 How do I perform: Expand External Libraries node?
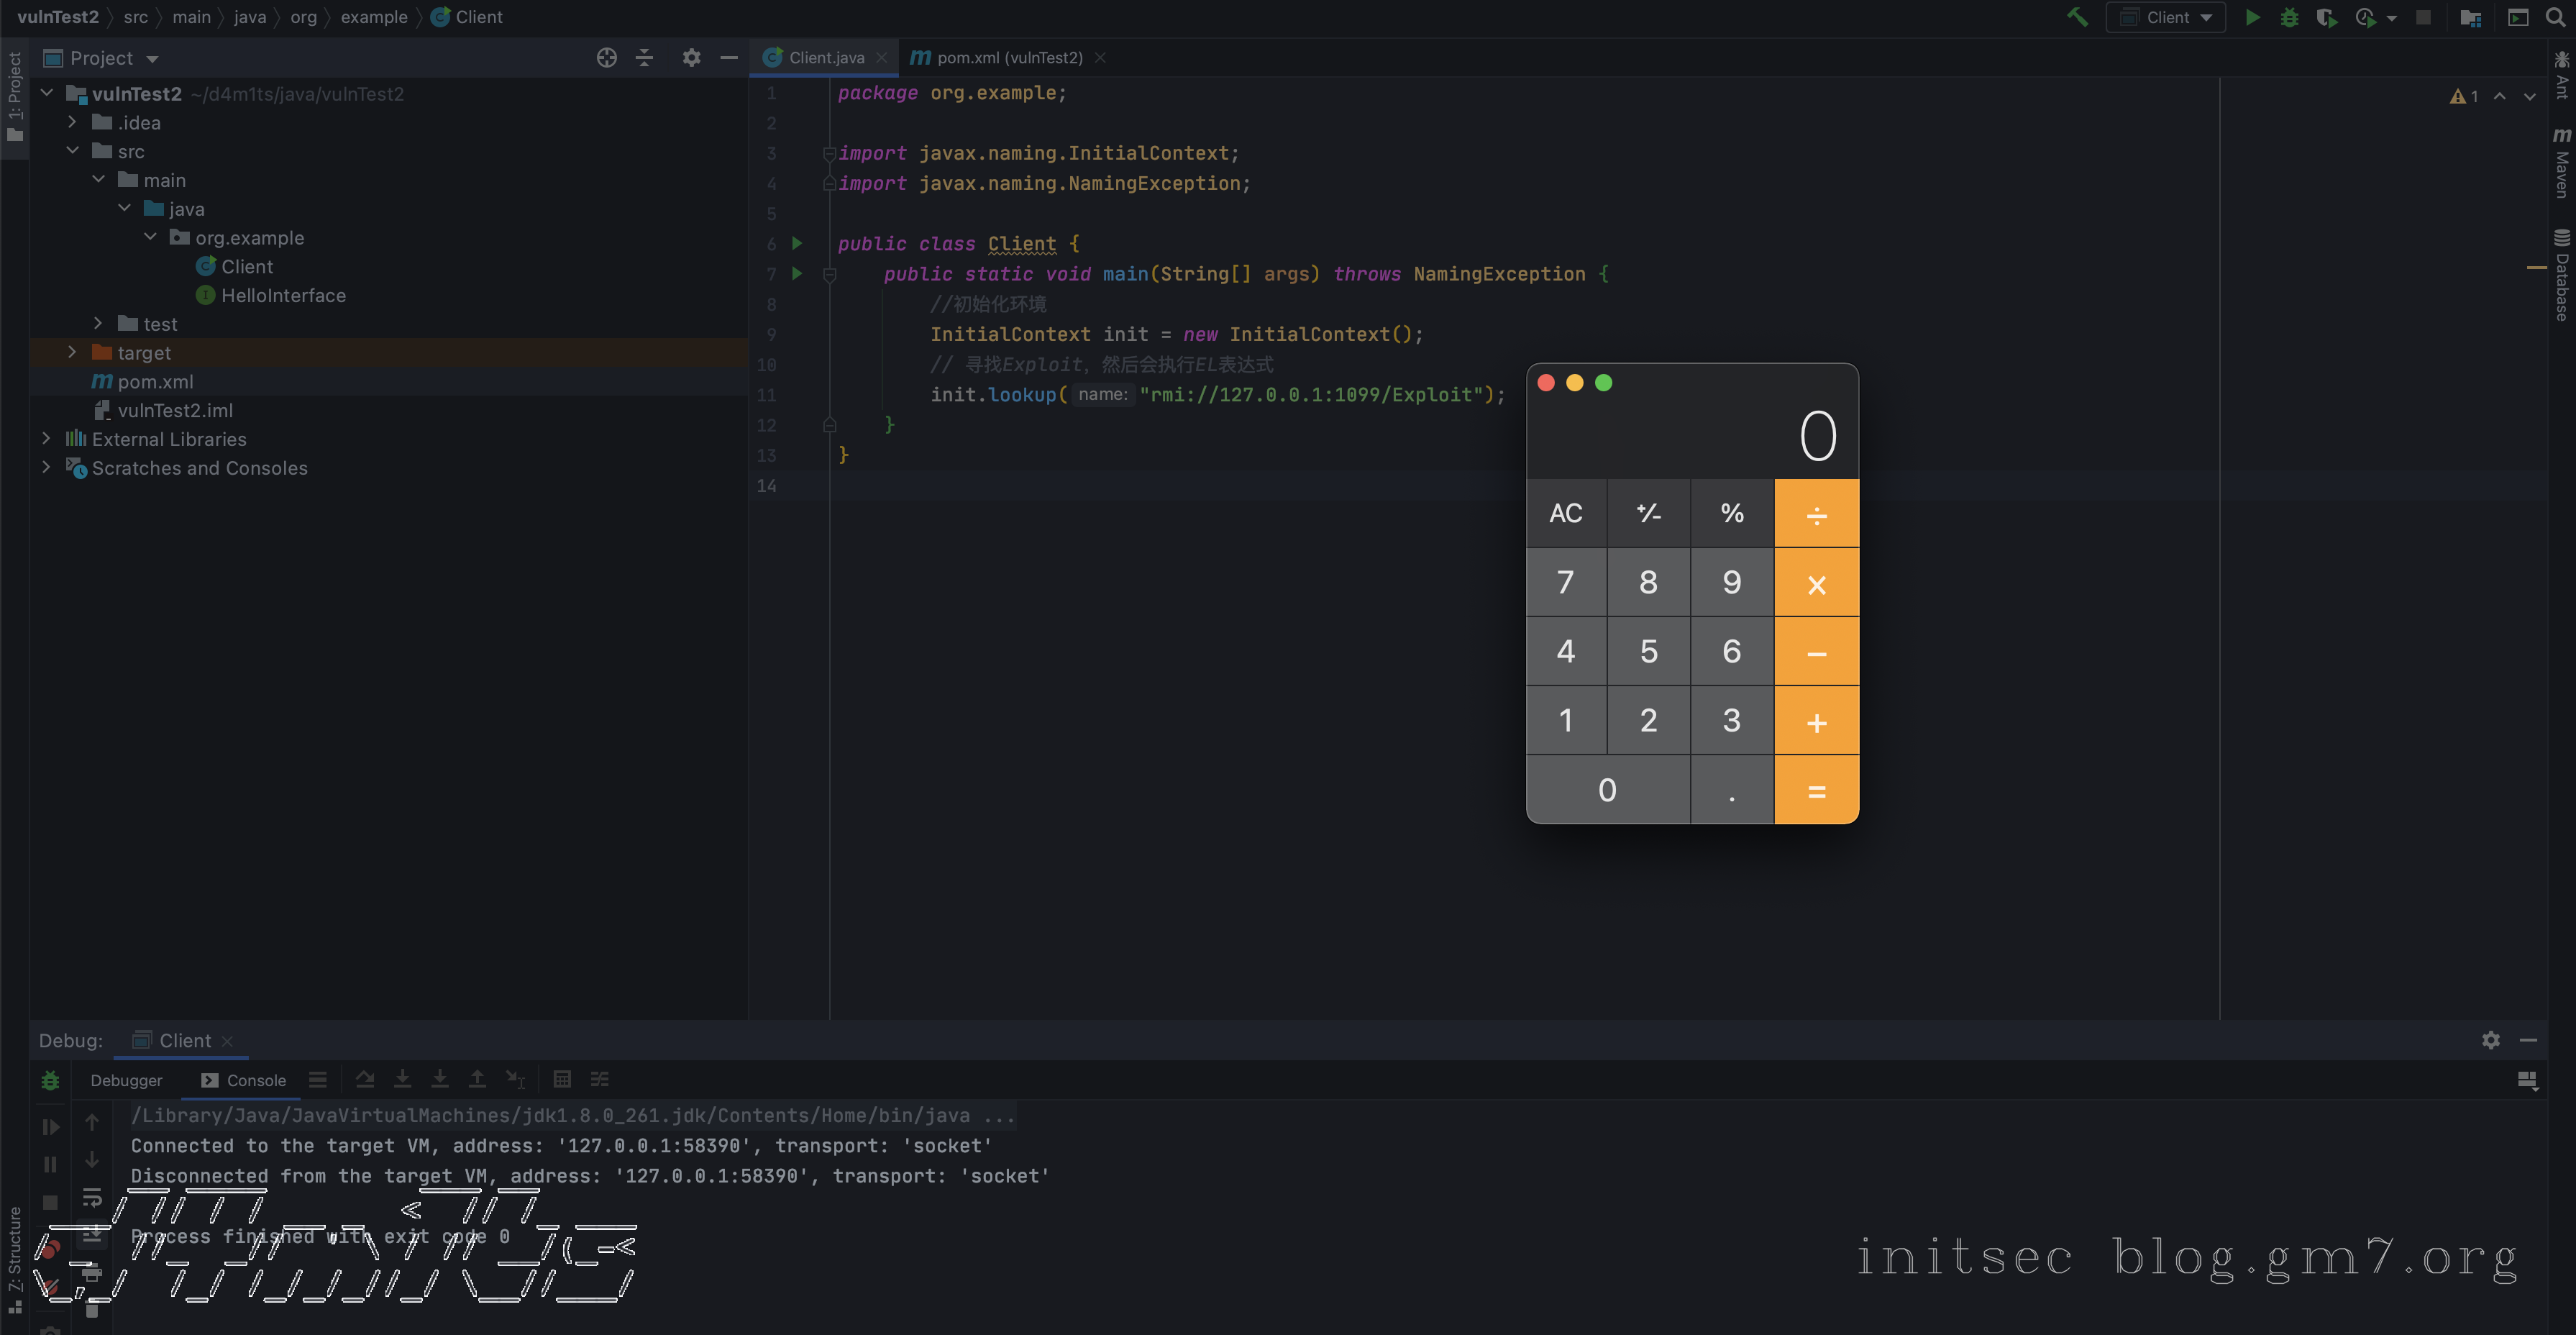click(x=46, y=438)
